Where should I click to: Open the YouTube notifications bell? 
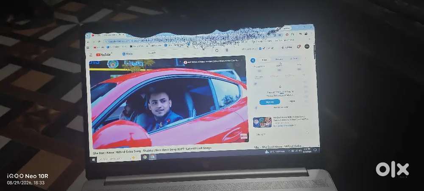pyautogui.click(x=298, y=47)
